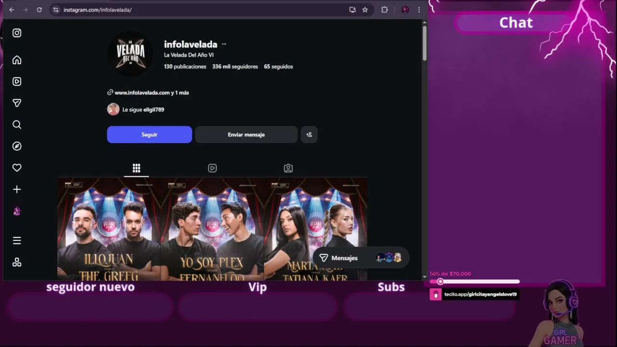Click the tecito cup icon

(436, 294)
